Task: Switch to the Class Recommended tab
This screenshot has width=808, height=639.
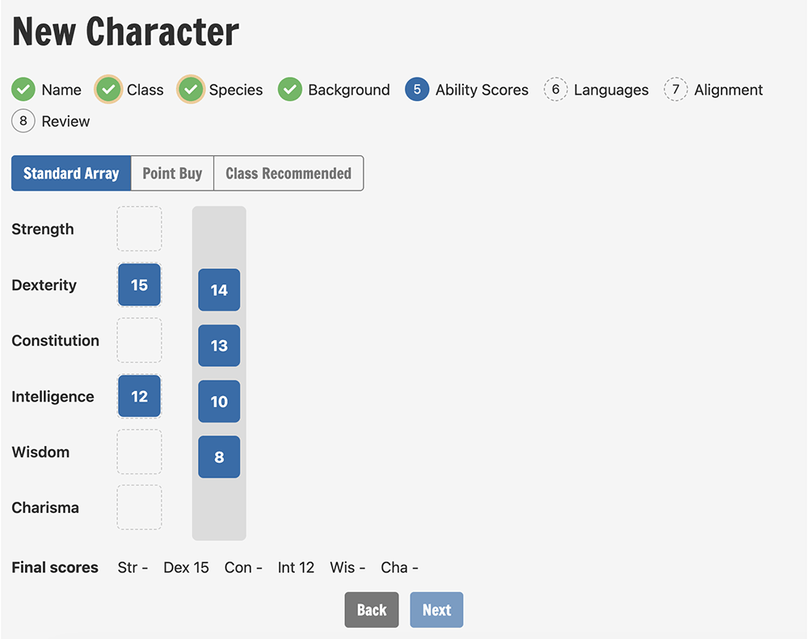Action: (x=288, y=173)
